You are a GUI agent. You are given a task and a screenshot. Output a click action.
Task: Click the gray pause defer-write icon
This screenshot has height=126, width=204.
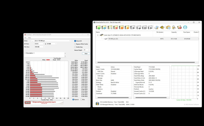point(144,27)
